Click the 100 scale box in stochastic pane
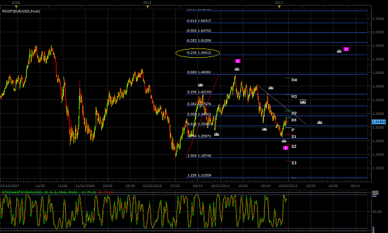 coord(375,193)
